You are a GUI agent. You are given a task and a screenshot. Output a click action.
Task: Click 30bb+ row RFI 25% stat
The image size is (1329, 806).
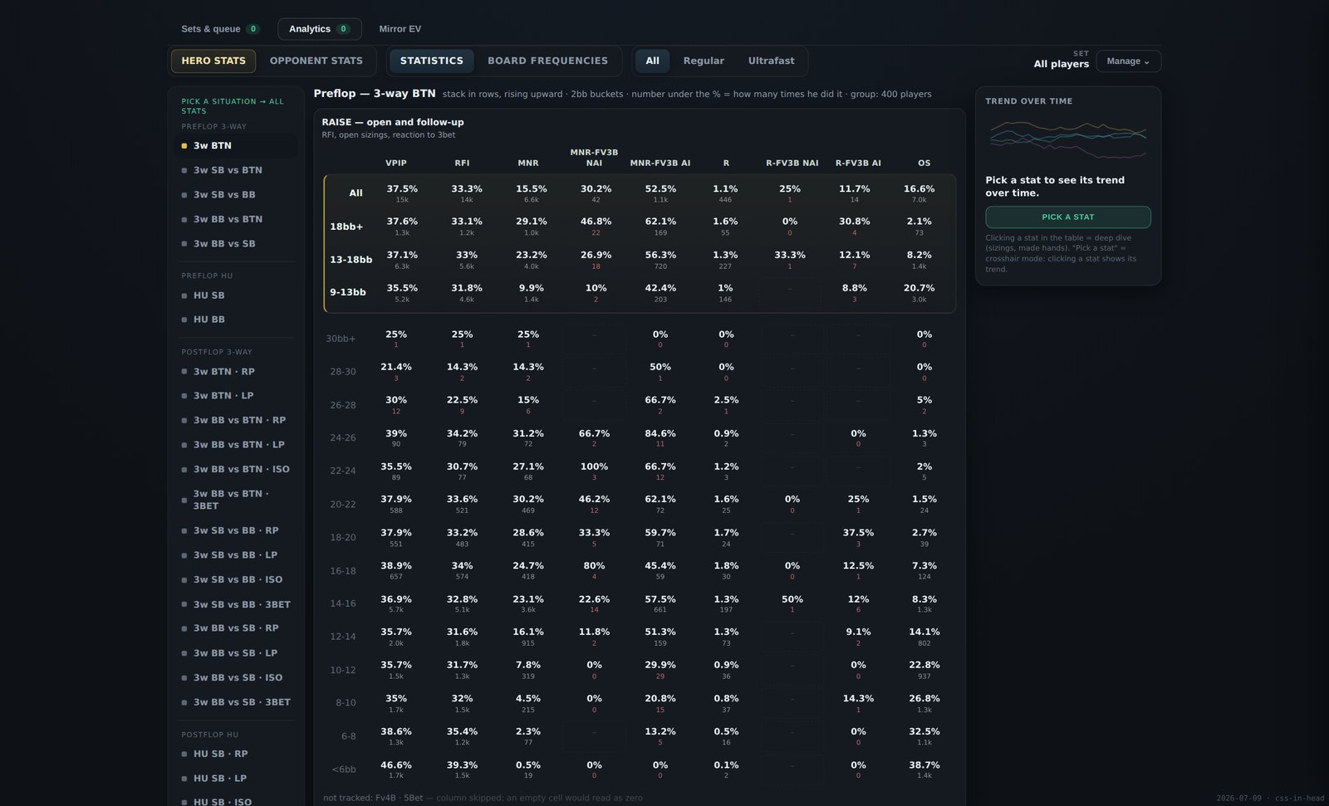[x=463, y=339]
